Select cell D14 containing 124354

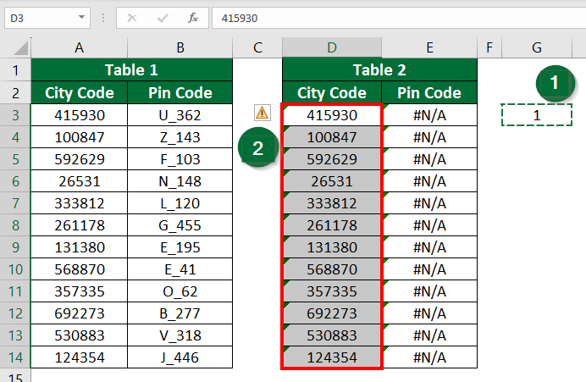(x=332, y=357)
